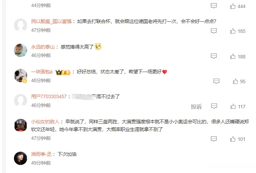Reply to the comment posted 44分钟前
The height and width of the screenshot is (173, 256).
[214, 6]
